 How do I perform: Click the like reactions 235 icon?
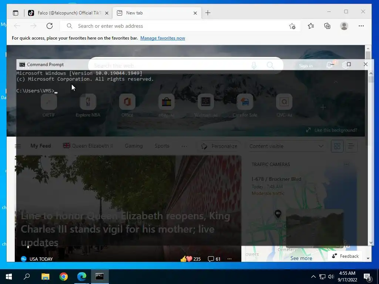pyautogui.click(x=186, y=259)
